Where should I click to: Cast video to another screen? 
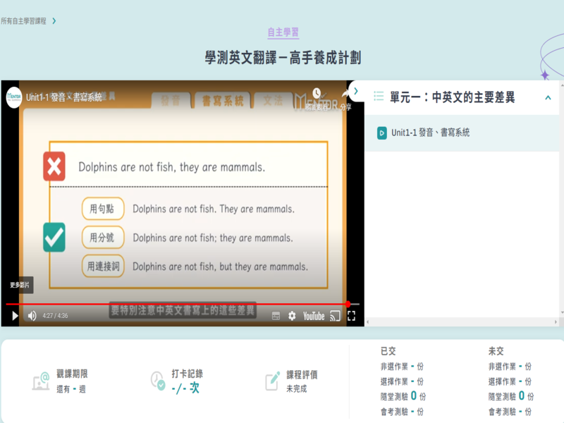coord(336,316)
